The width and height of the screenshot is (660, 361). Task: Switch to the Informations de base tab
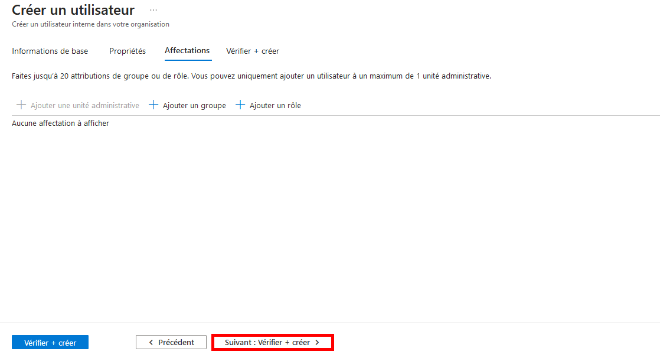pos(50,51)
